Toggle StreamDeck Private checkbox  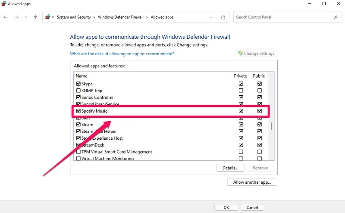pos(241,145)
